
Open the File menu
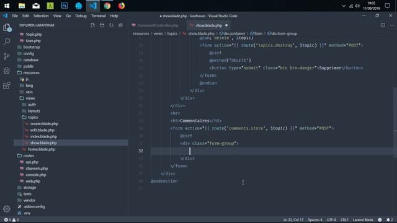point(15,15)
